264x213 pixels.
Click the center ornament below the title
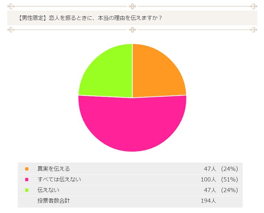[x=132, y=30]
